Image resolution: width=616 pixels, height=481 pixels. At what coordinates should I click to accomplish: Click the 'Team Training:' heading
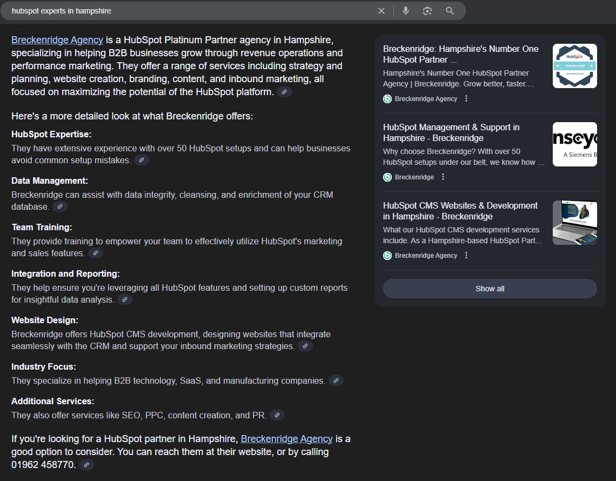point(42,227)
